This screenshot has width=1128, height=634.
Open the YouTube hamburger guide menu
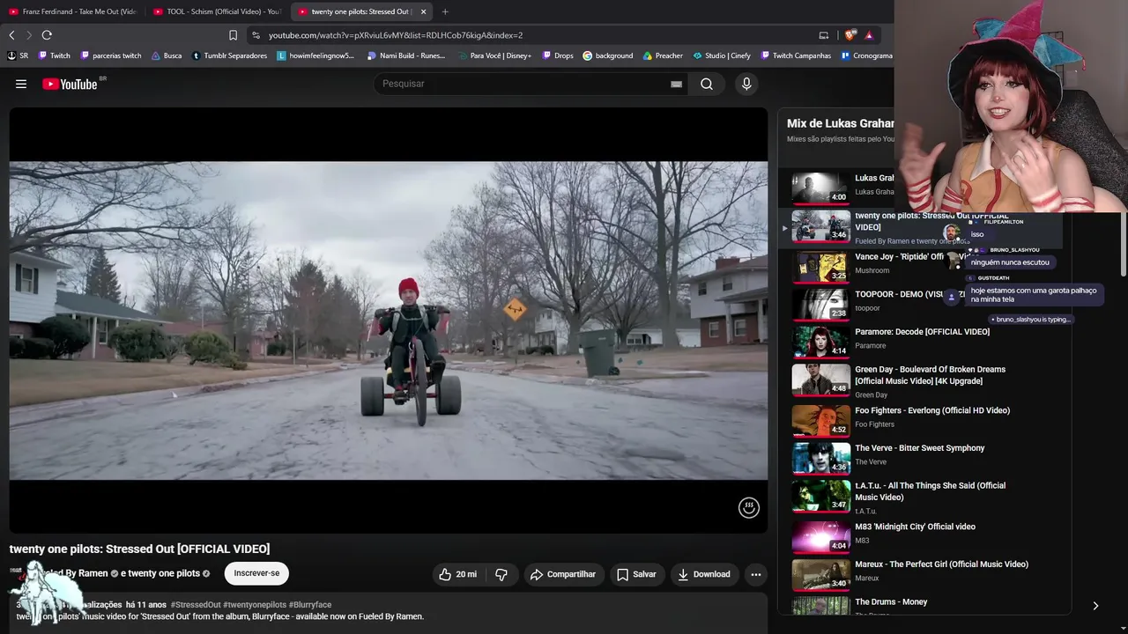click(x=21, y=84)
